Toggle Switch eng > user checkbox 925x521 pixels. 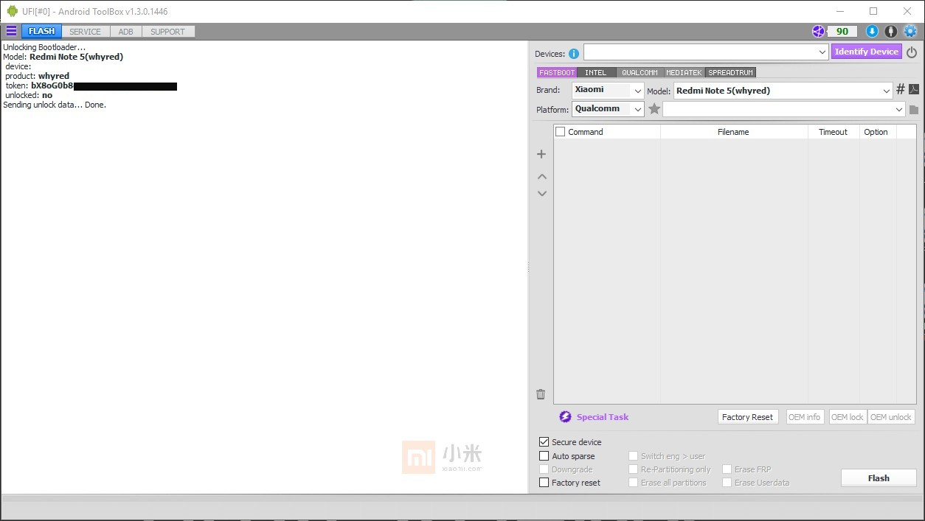tap(634, 456)
